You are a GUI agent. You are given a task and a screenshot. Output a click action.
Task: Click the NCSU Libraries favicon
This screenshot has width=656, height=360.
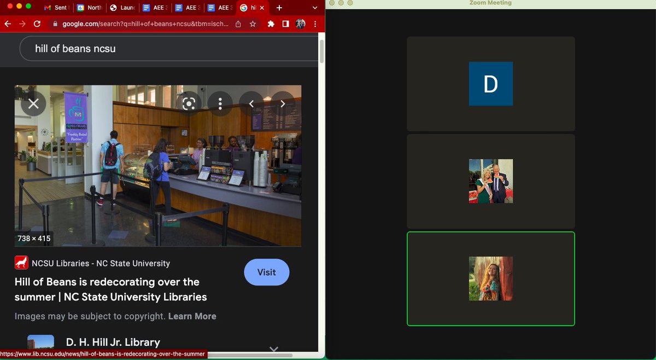tap(21, 263)
